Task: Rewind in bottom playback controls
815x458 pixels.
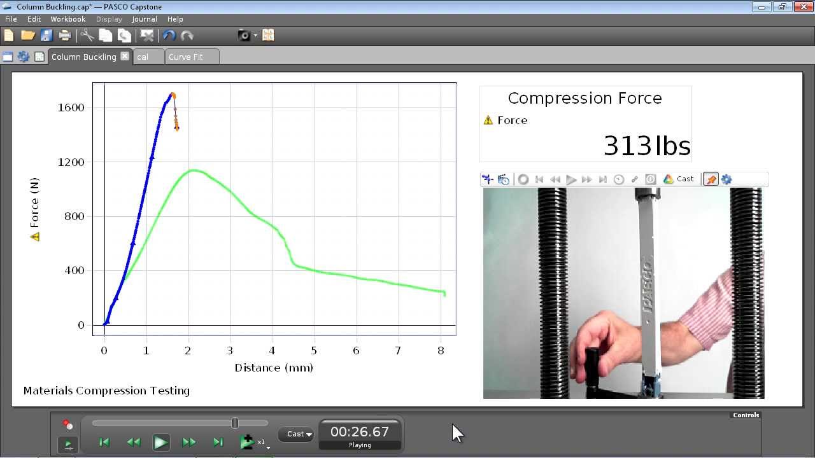Action: point(133,442)
